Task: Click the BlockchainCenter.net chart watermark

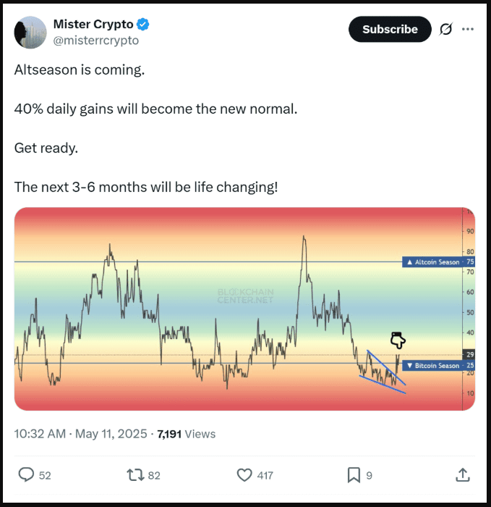Action: [x=246, y=296]
